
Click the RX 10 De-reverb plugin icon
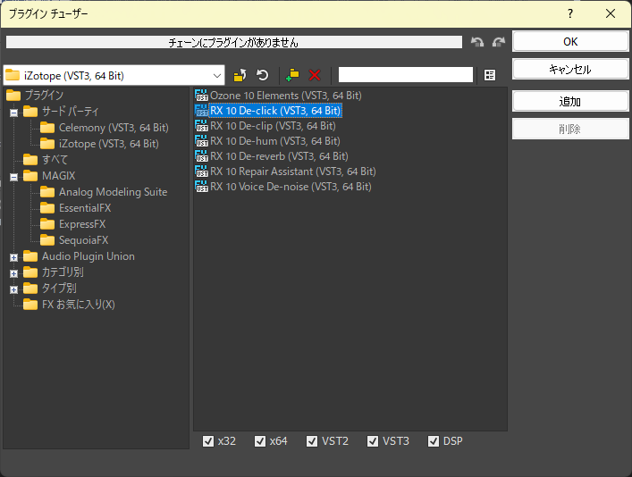[x=201, y=156]
